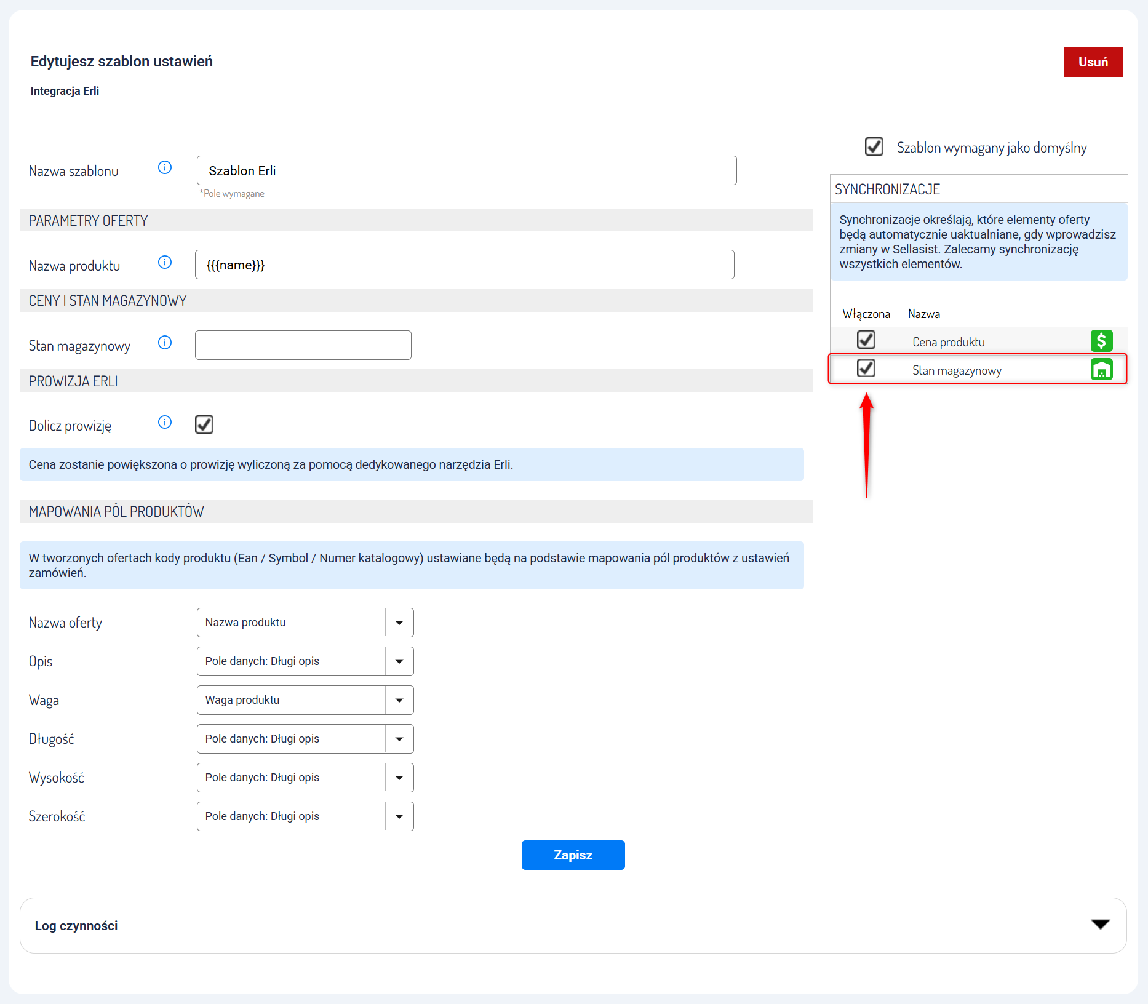1148x1004 pixels.
Task: Expand the Log czynności section
Action: (1100, 925)
